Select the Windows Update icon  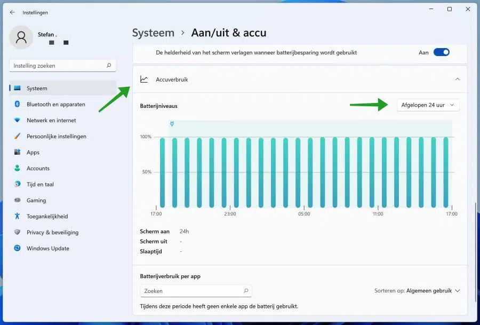17,248
